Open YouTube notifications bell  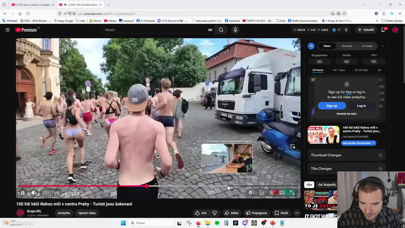383,30
